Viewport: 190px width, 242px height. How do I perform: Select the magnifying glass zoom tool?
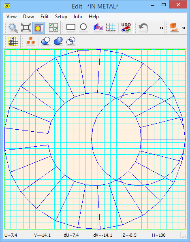(13, 28)
